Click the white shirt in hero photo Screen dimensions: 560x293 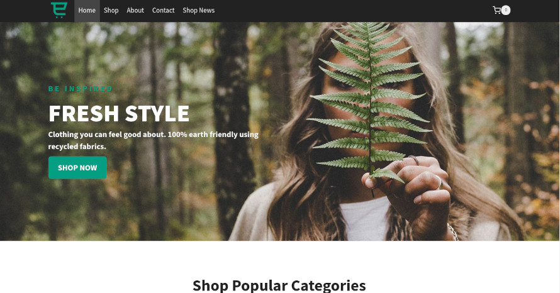click(x=364, y=219)
